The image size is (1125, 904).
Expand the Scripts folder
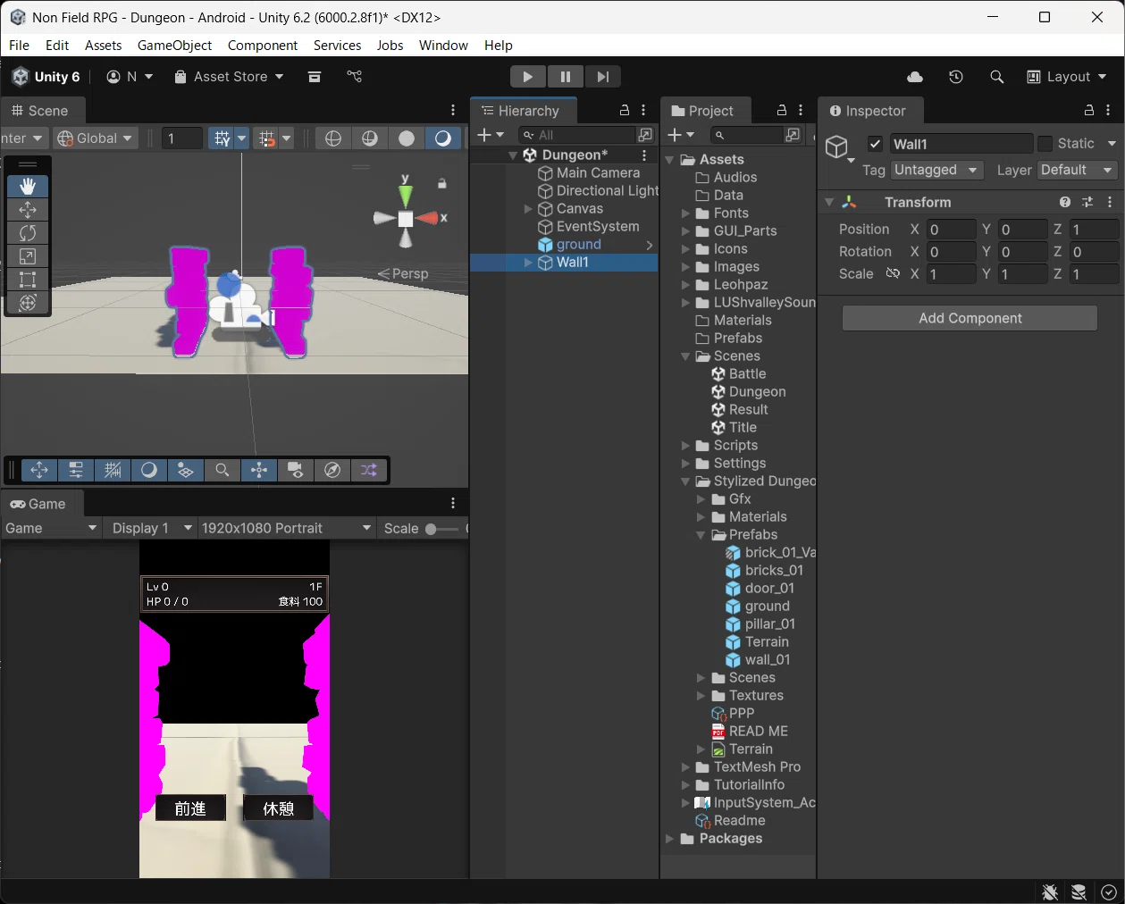click(686, 446)
